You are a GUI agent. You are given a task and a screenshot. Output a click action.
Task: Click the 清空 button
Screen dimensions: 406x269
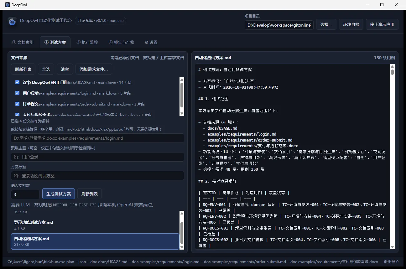(65, 69)
